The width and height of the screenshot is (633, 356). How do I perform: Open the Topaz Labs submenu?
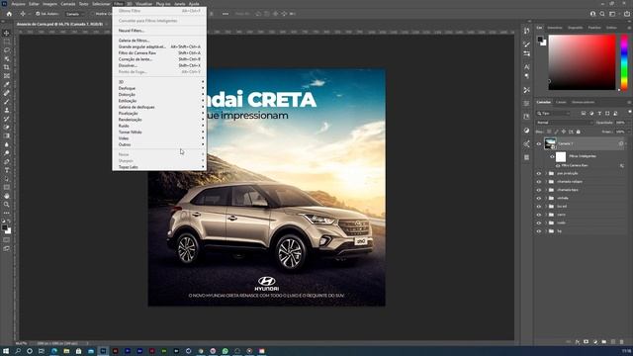(159, 167)
